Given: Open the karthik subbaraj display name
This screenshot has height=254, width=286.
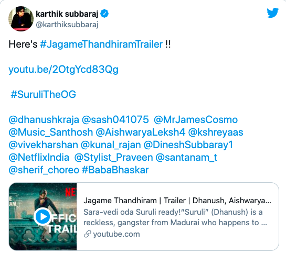Looking at the screenshot, I should click(x=67, y=14).
